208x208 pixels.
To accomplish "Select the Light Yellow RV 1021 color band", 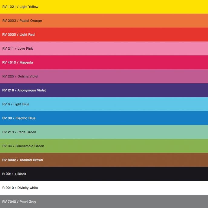I will tap(104, 7).
